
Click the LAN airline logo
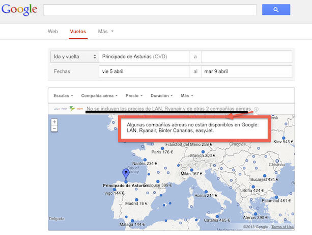pos(56,109)
